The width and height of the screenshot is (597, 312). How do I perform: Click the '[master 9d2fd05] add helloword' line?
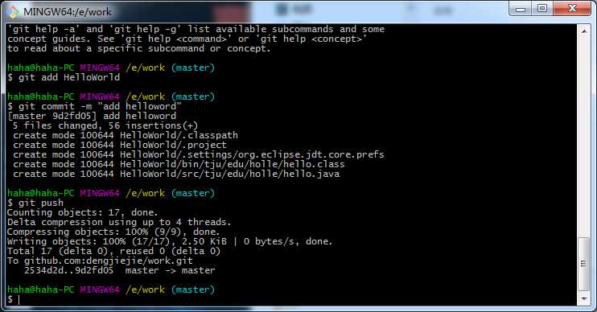(92, 116)
